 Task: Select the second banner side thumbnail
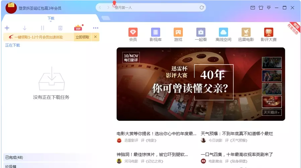coord(272,76)
